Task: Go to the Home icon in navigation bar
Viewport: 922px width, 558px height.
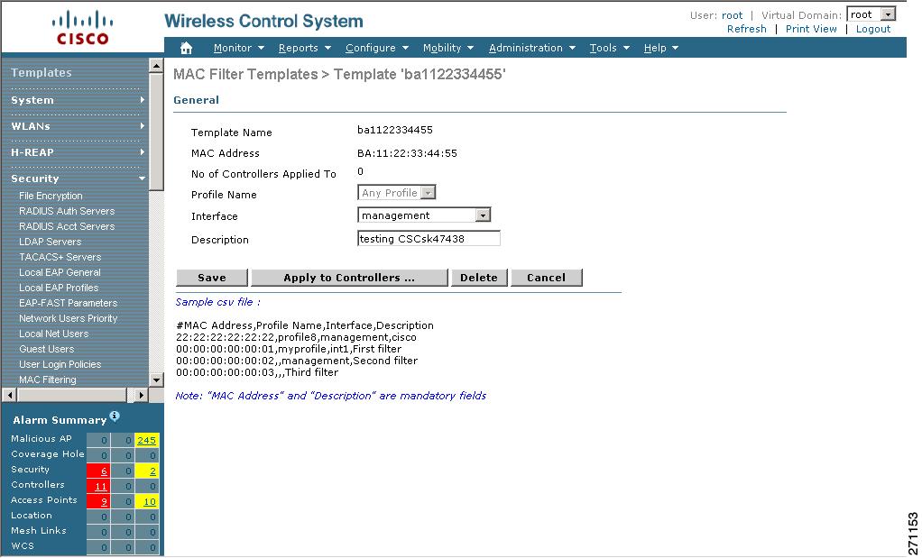Action: coord(186,48)
